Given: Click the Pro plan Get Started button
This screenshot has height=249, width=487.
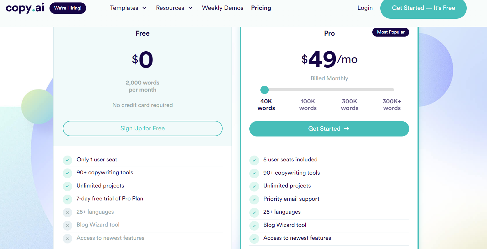Looking at the screenshot, I should point(329,129).
